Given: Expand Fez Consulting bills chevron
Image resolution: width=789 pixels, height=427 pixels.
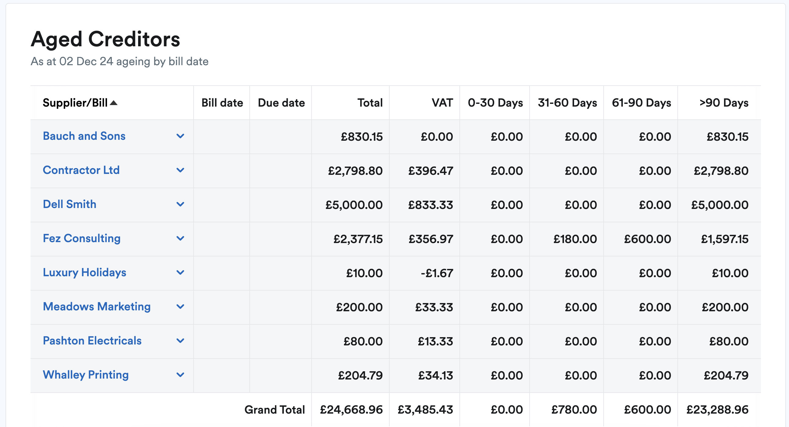Looking at the screenshot, I should 180,238.
